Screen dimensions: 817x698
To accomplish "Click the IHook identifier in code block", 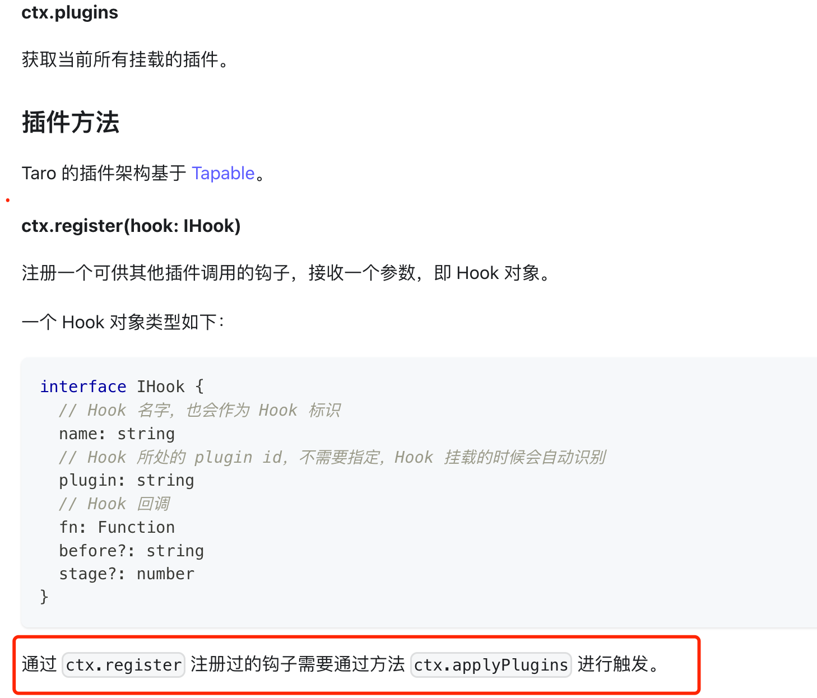I will 161,387.
